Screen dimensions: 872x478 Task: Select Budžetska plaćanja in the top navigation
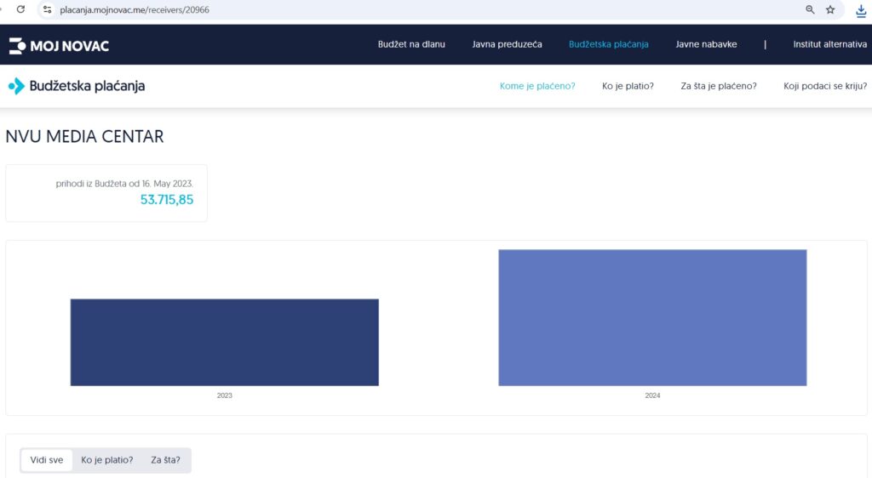pos(608,44)
